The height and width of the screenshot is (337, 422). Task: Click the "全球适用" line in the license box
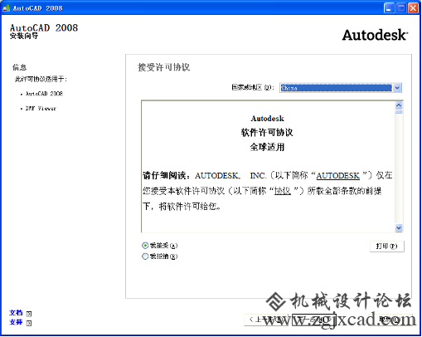click(x=267, y=147)
